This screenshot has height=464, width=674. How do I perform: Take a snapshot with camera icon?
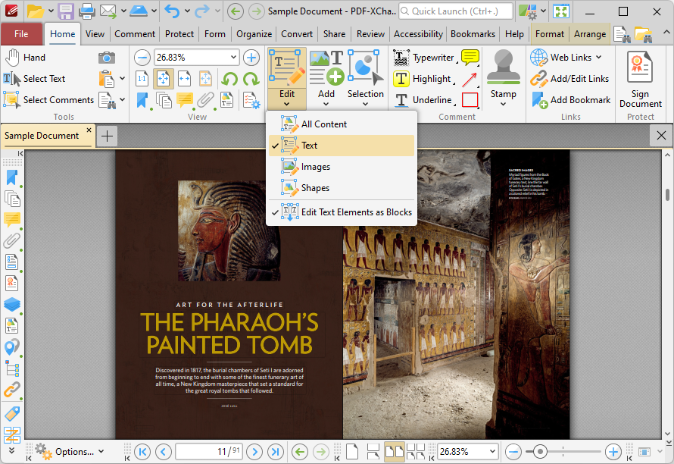click(x=107, y=58)
